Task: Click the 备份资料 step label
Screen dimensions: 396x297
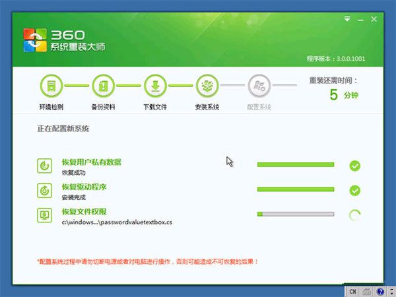Action: pos(102,107)
